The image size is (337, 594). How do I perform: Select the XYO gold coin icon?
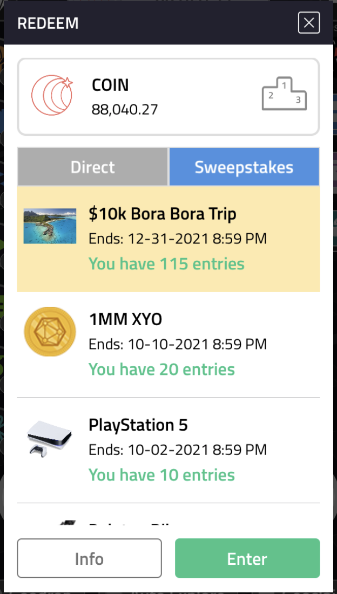pyautogui.click(x=50, y=332)
